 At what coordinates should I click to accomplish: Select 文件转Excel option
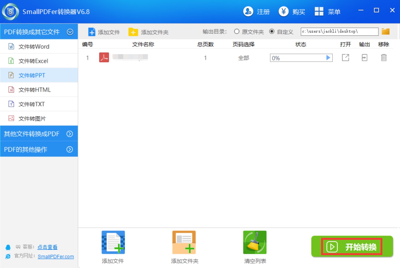click(x=39, y=61)
